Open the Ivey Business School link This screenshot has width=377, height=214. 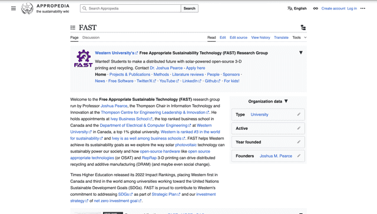tap(131, 119)
